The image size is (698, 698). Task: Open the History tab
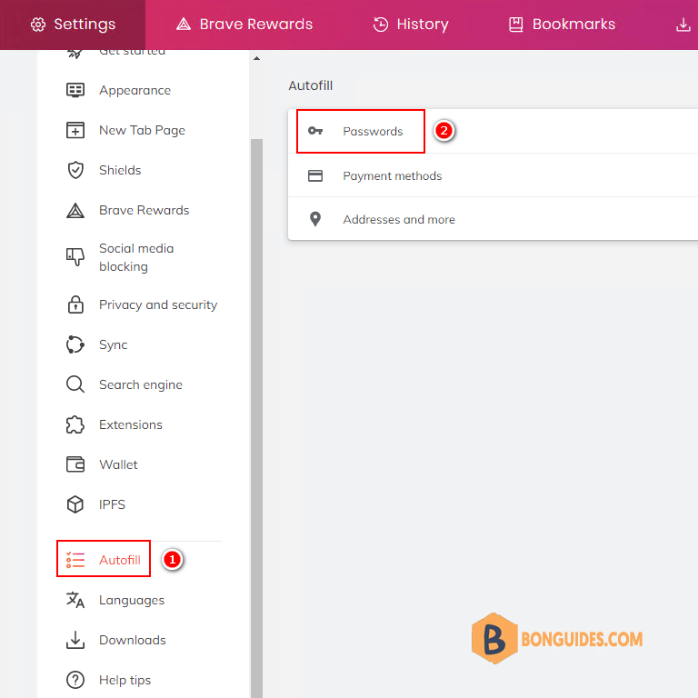click(411, 24)
